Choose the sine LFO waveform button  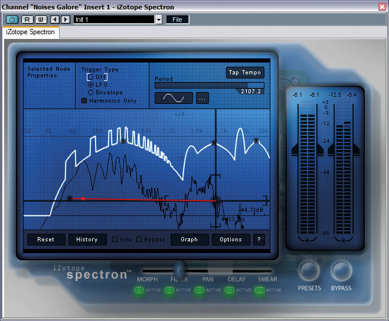tap(174, 98)
